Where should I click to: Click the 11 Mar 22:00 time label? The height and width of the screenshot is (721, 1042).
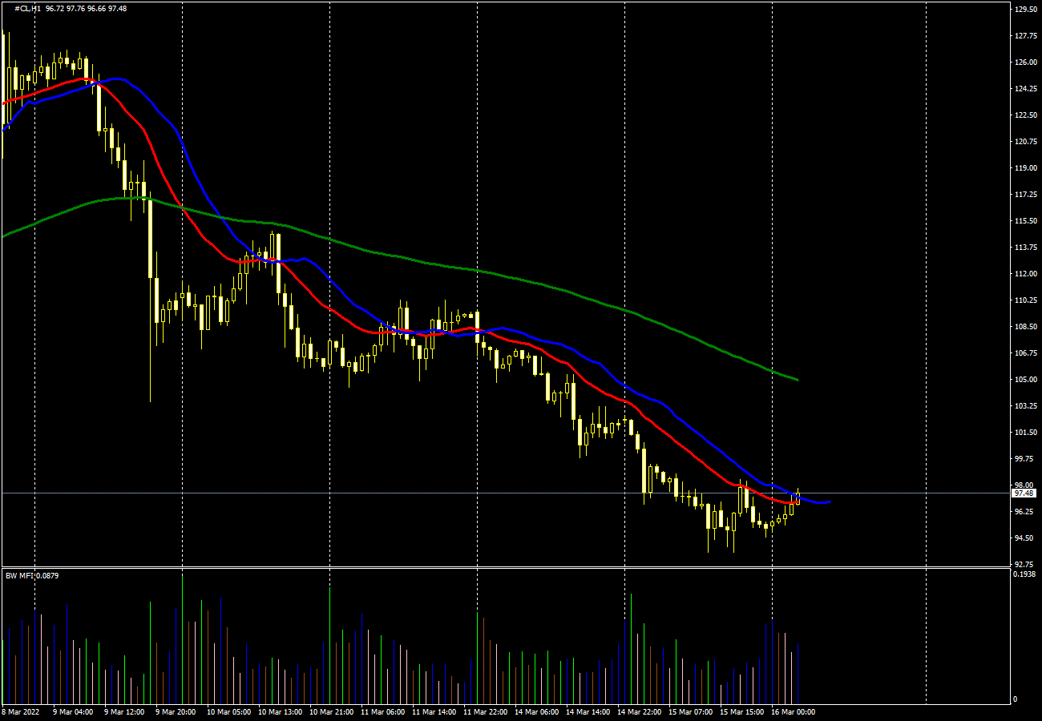pos(485,711)
